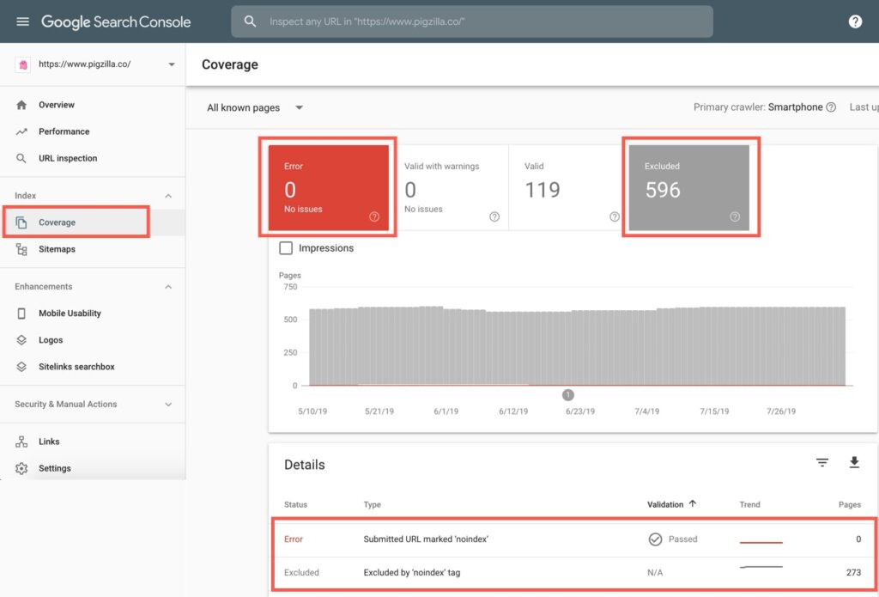This screenshot has width=879, height=597.
Task: Open the Excluded by 'noindex' tag row
Action: pos(411,572)
